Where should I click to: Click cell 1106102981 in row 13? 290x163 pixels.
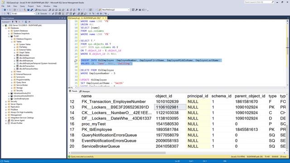[170, 107]
